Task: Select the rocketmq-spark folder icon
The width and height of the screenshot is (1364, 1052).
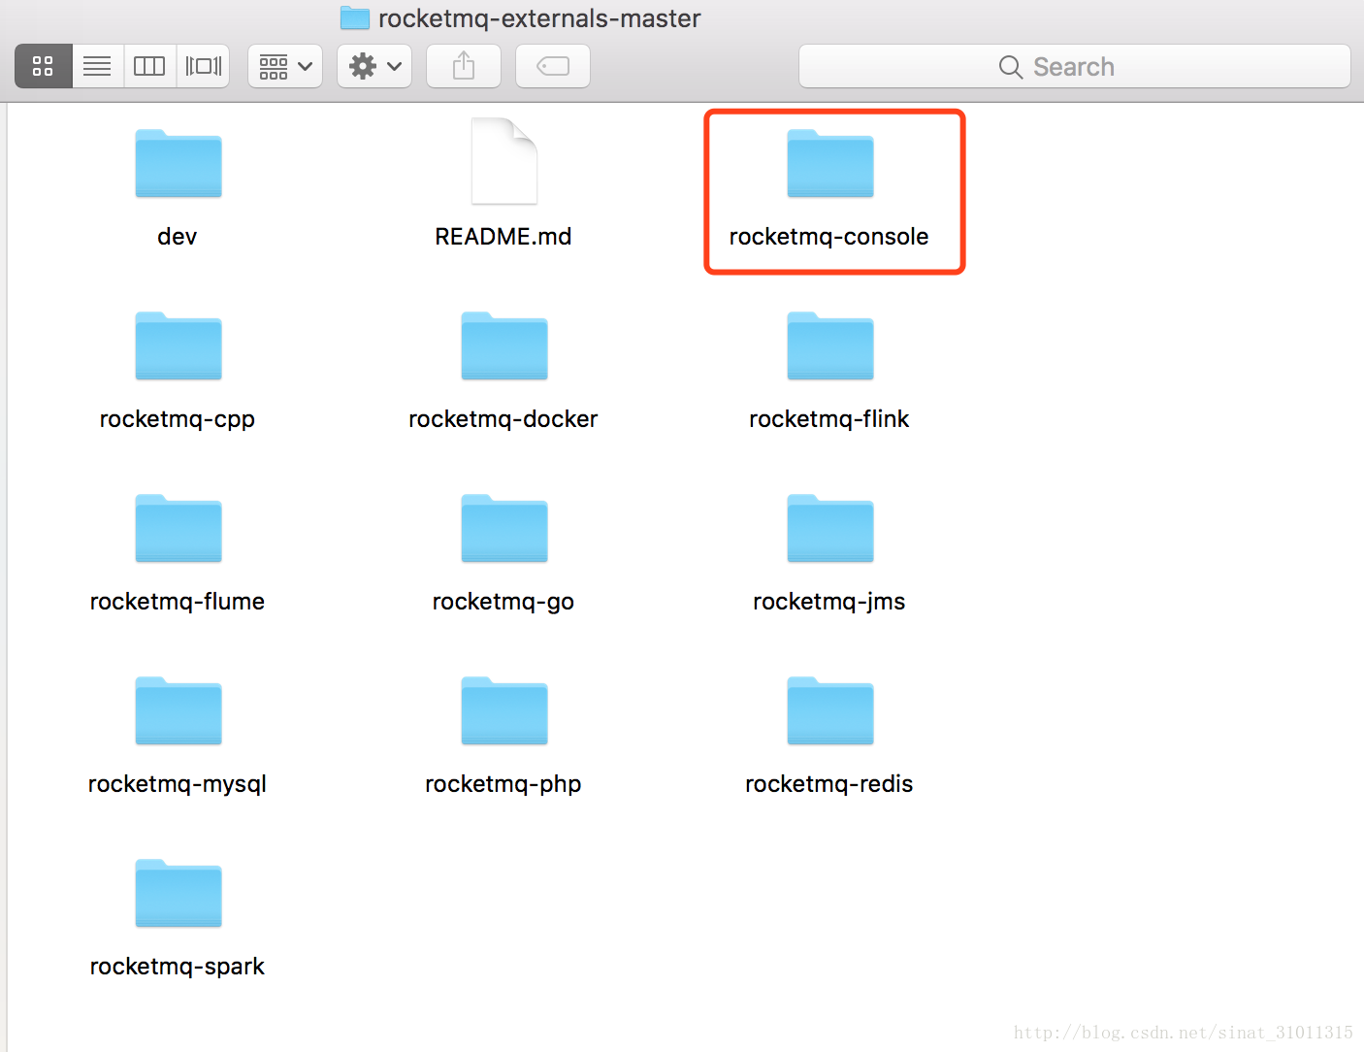Action: 179,893
